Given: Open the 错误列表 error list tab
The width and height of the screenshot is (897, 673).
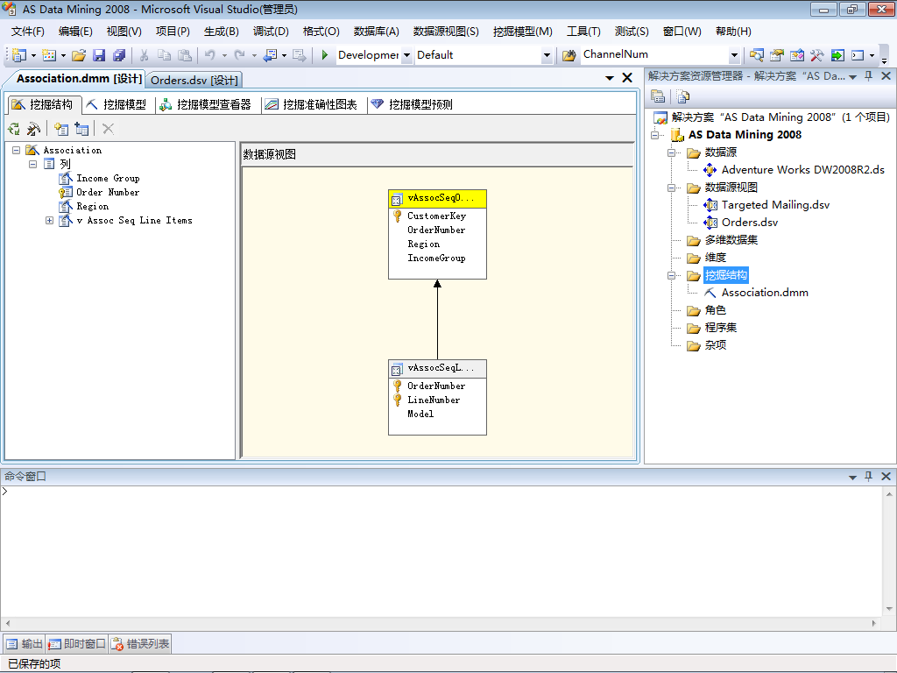Looking at the screenshot, I should pos(140,644).
